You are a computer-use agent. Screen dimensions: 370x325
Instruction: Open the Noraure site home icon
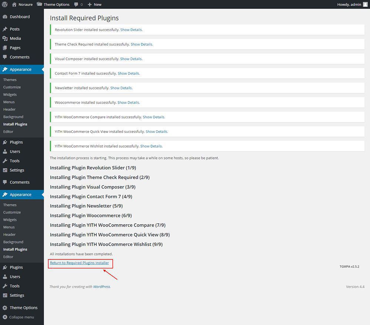(x=14, y=4)
